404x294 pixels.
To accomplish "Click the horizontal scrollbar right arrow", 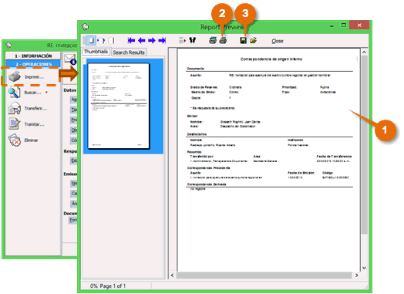I will pyautogui.click(x=357, y=275).
